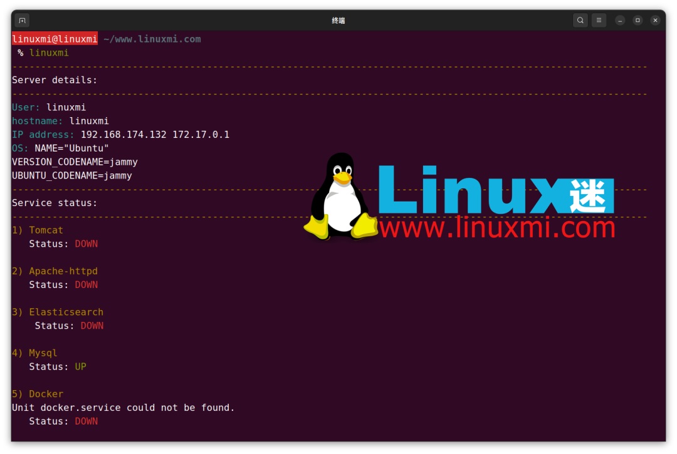Open the terminal hamburger menu

coord(599,20)
